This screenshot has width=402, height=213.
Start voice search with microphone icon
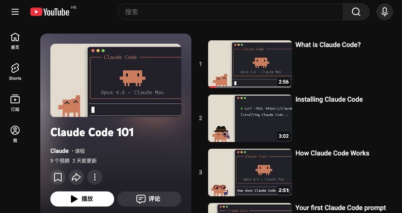point(384,12)
